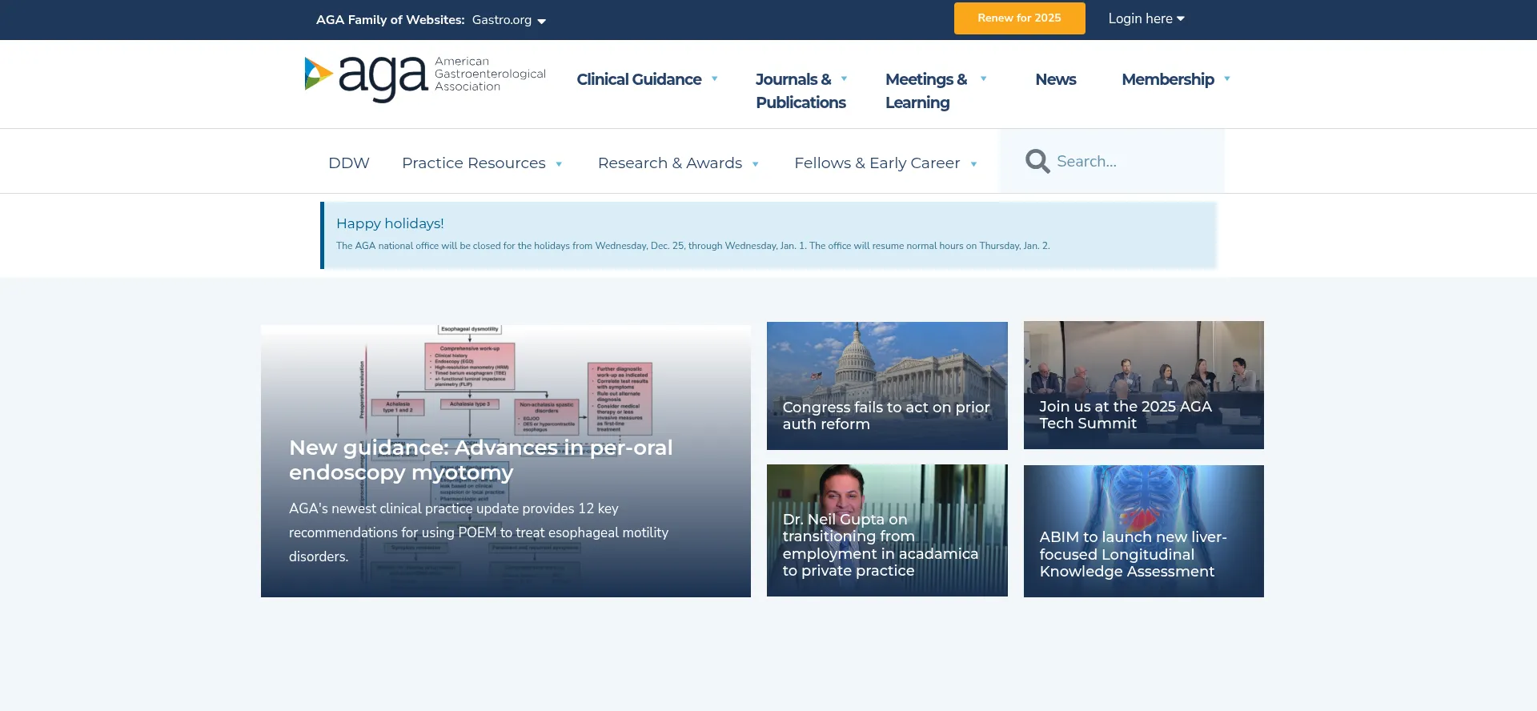Image resolution: width=1537 pixels, height=711 pixels.
Task: Open the News menu item
Action: (x=1055, y=79)
